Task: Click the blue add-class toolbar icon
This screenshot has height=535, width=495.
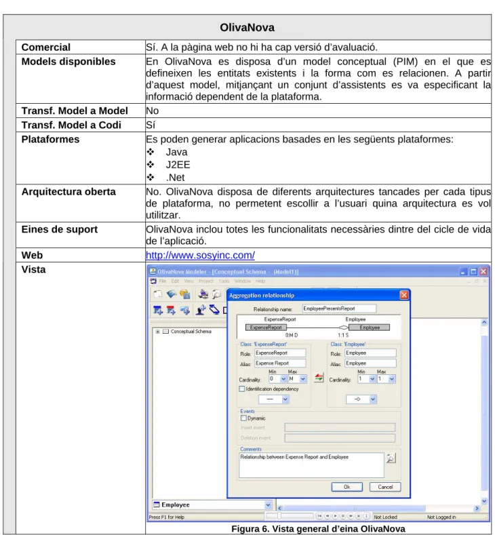Action: click(x=157, y=310)
